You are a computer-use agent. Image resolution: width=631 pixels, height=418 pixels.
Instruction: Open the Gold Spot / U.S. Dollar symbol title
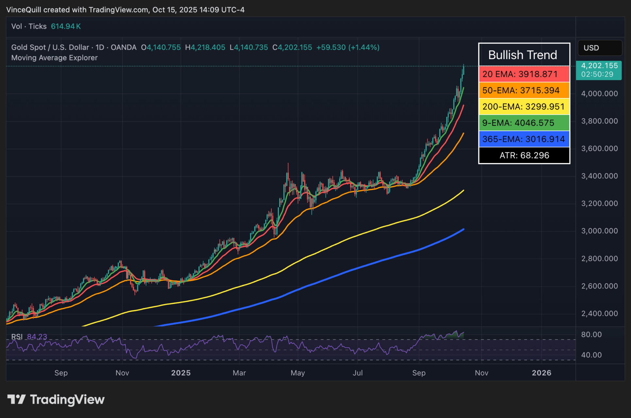tap(50, 47)
